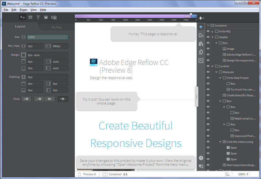This screenshot has height=179, width=261.
Task: Select the Selection arrow tool
Action: click(x=23, y=17)
